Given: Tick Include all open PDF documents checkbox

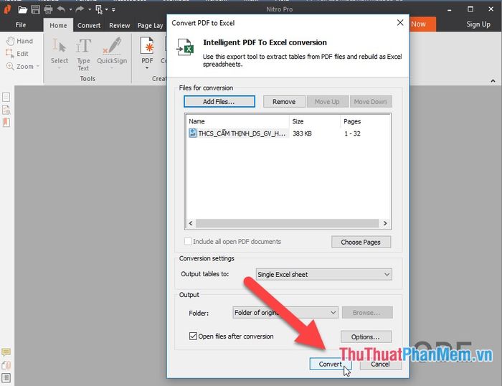Looking at the screenshot, I should tap(188, 241).
